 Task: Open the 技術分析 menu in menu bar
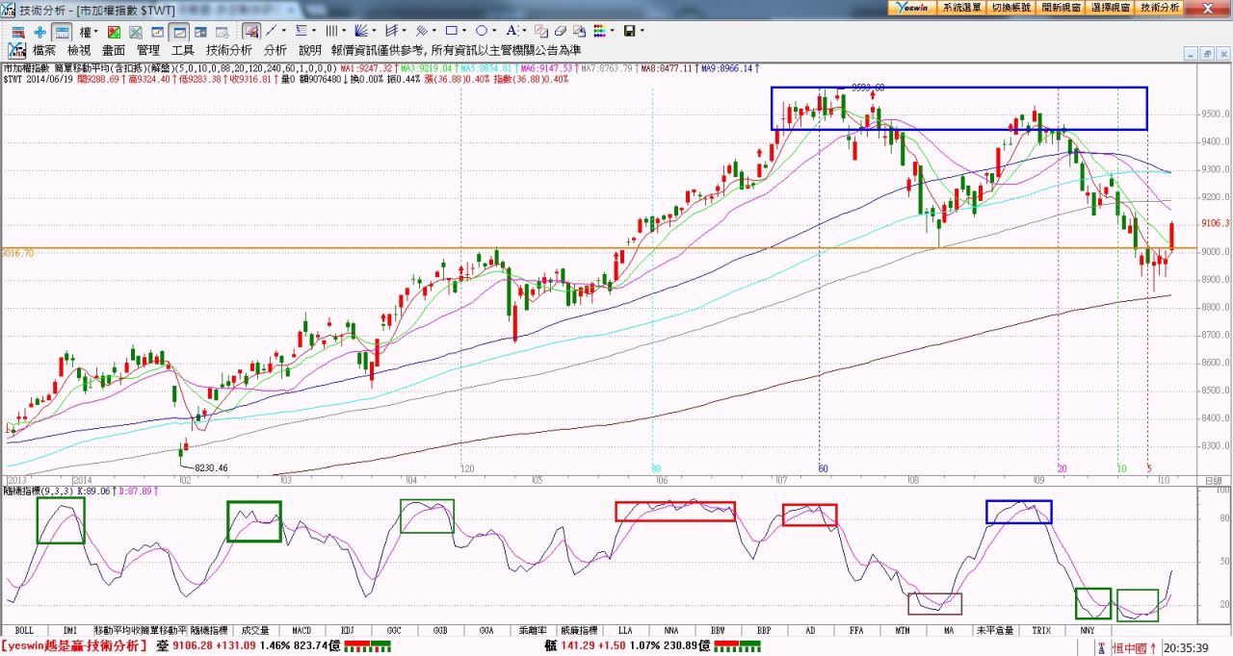[228, 50]
